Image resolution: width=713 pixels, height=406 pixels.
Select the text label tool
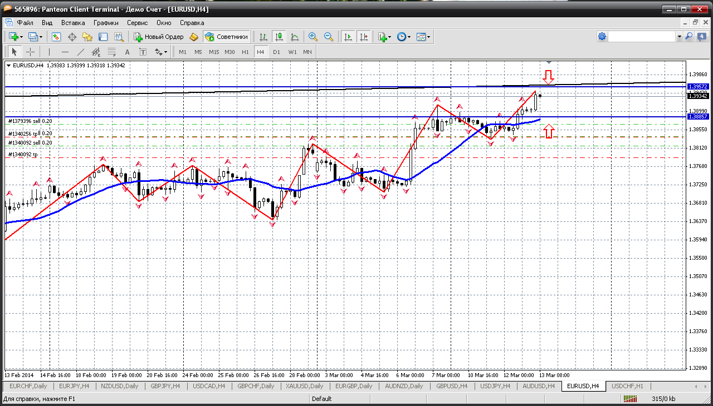coord(143,52)
